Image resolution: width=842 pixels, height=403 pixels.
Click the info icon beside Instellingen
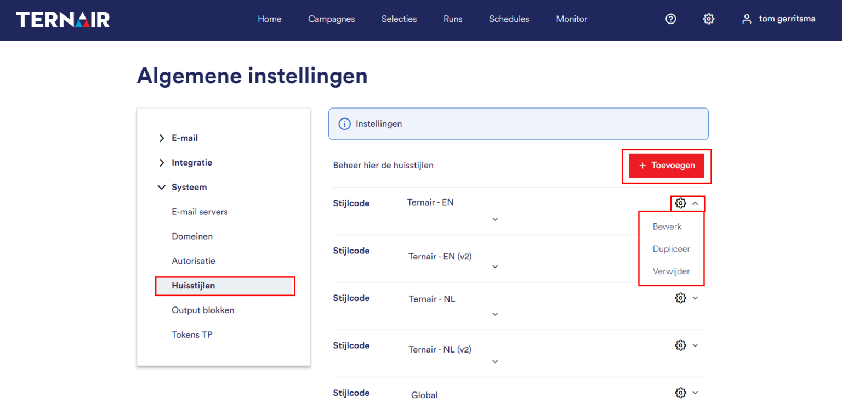(344, 124)
